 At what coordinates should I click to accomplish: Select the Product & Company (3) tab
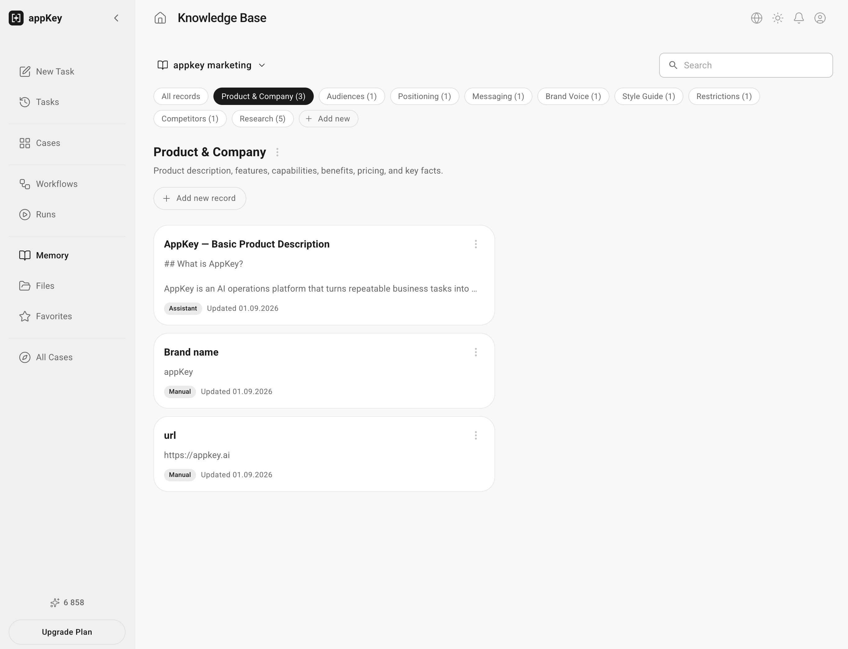[263, 96]
